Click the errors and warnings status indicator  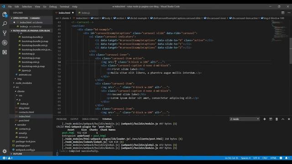(7, 158)
